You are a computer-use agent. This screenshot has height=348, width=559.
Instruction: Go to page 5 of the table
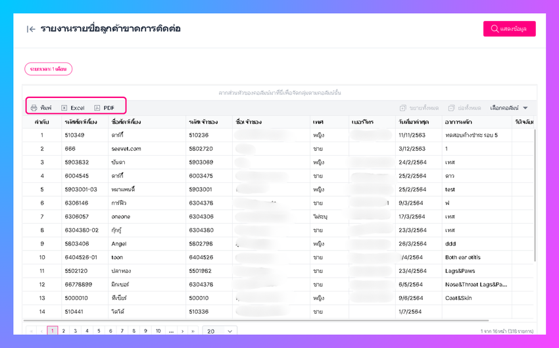(99, 331)
